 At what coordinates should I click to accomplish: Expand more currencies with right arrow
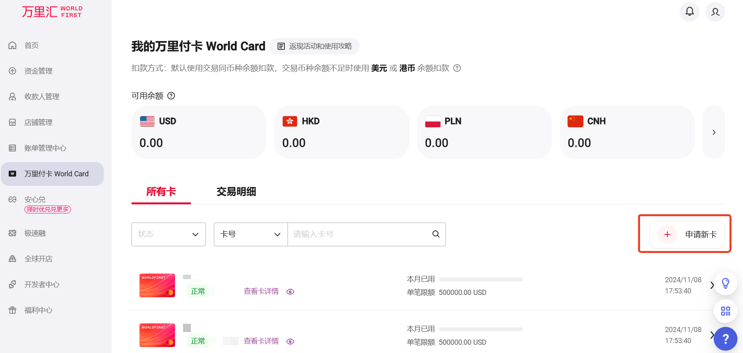tap(714, 132)
